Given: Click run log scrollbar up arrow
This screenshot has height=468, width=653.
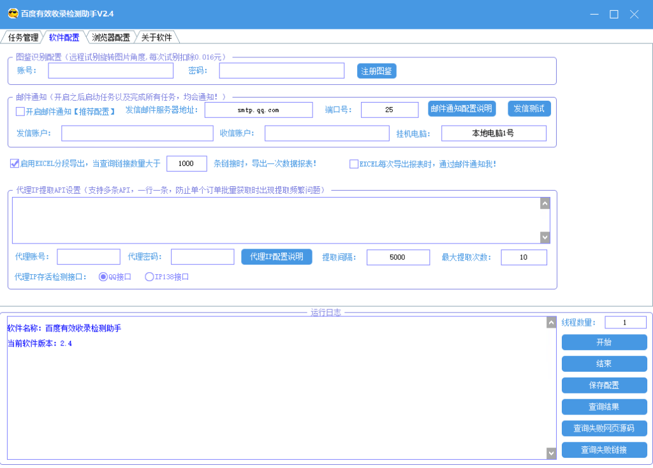Looking at the screenshot, I should point(551,323).
